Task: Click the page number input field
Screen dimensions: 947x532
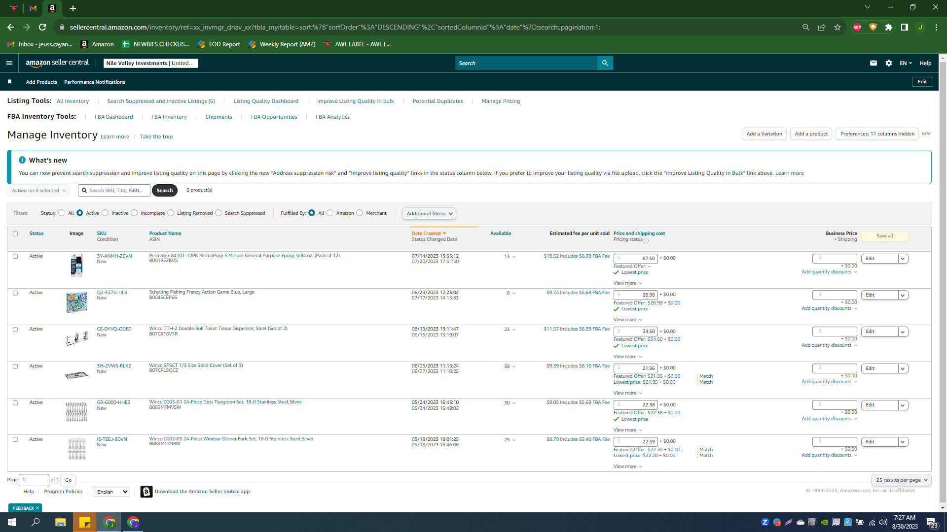Action: [34, 480]
